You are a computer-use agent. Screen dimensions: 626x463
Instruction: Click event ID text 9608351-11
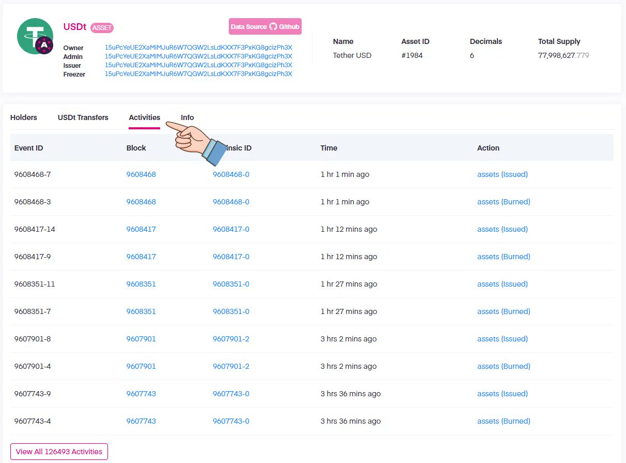(35, 284)
